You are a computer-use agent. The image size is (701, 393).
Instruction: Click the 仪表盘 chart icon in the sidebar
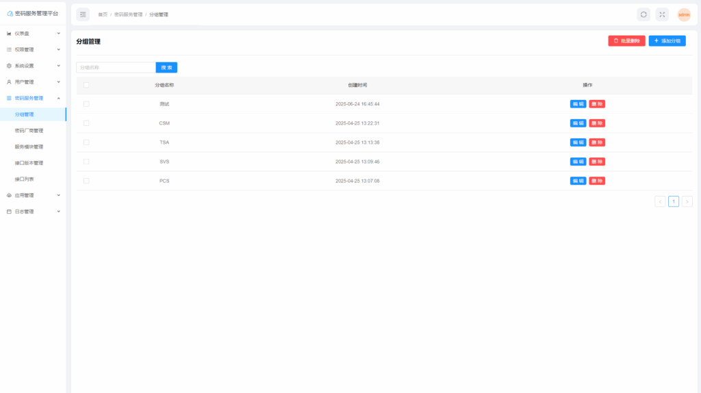pyautogui.click(x=9, y=34)
